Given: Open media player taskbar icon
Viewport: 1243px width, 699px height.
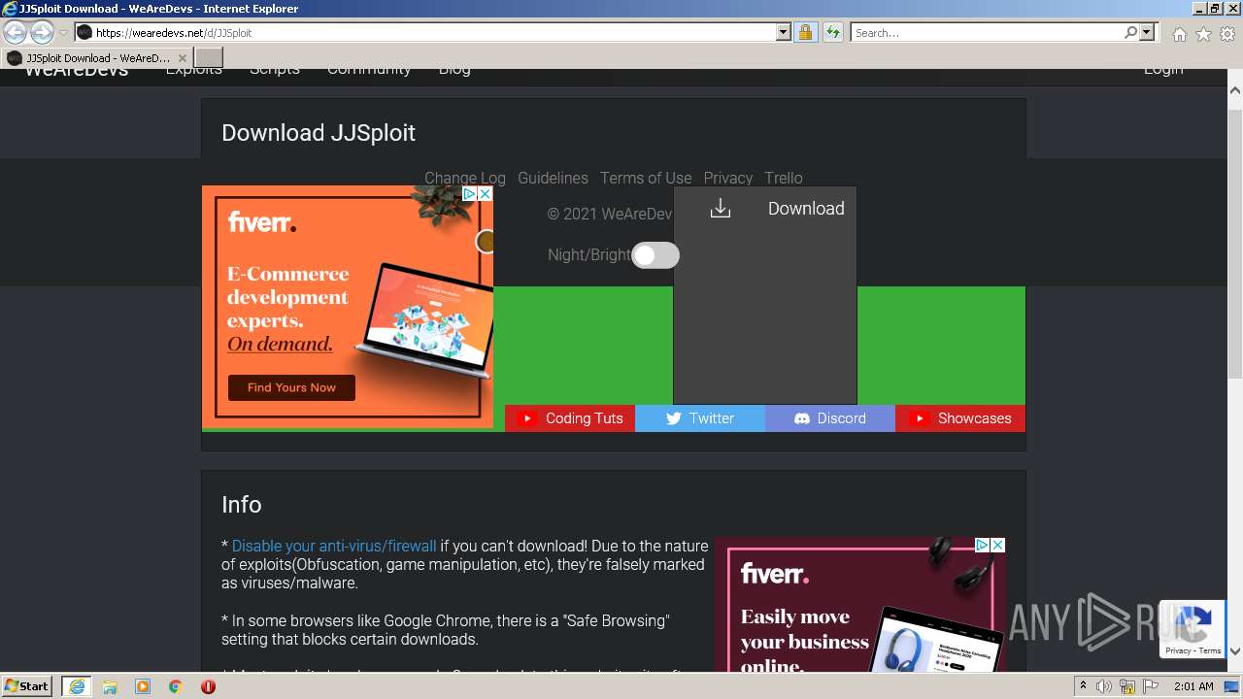Looking at the screenshot, I should (143, 686).
